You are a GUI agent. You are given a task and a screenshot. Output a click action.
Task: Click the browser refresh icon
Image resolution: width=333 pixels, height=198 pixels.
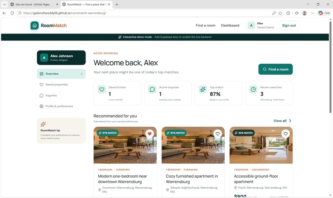(x=12, y=13)
